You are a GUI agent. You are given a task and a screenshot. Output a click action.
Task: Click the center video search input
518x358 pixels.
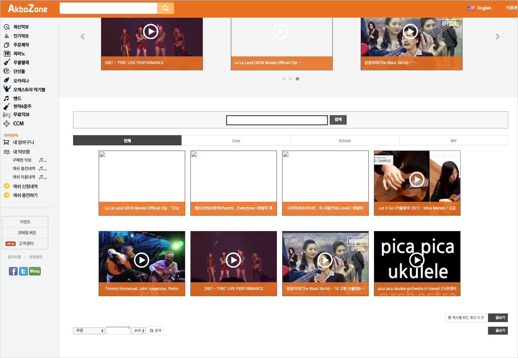(x=277, y=120)
